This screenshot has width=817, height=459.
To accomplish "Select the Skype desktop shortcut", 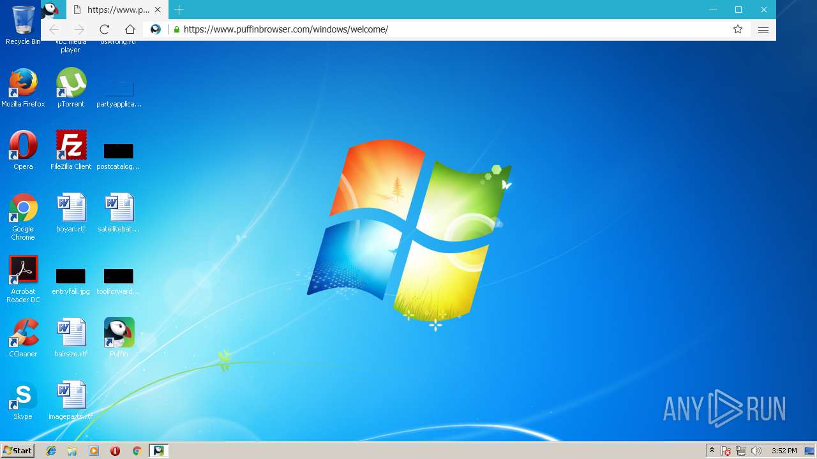I will [x=23, y=400].
